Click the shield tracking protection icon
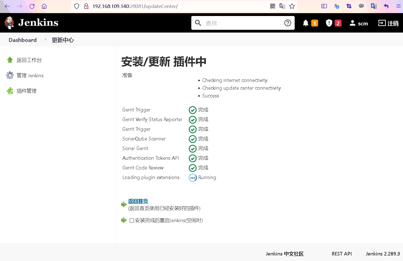Screen dimensions: 403x261 [x=77, y=6]
